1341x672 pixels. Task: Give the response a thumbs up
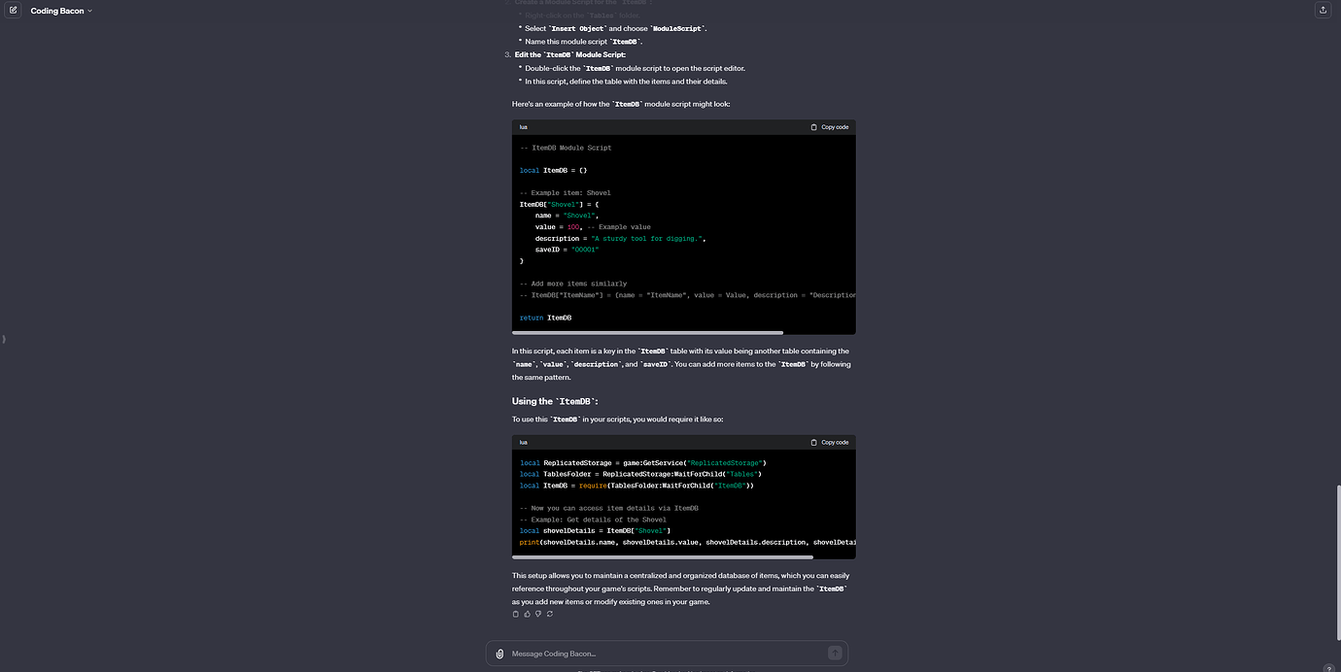[528, 614]
